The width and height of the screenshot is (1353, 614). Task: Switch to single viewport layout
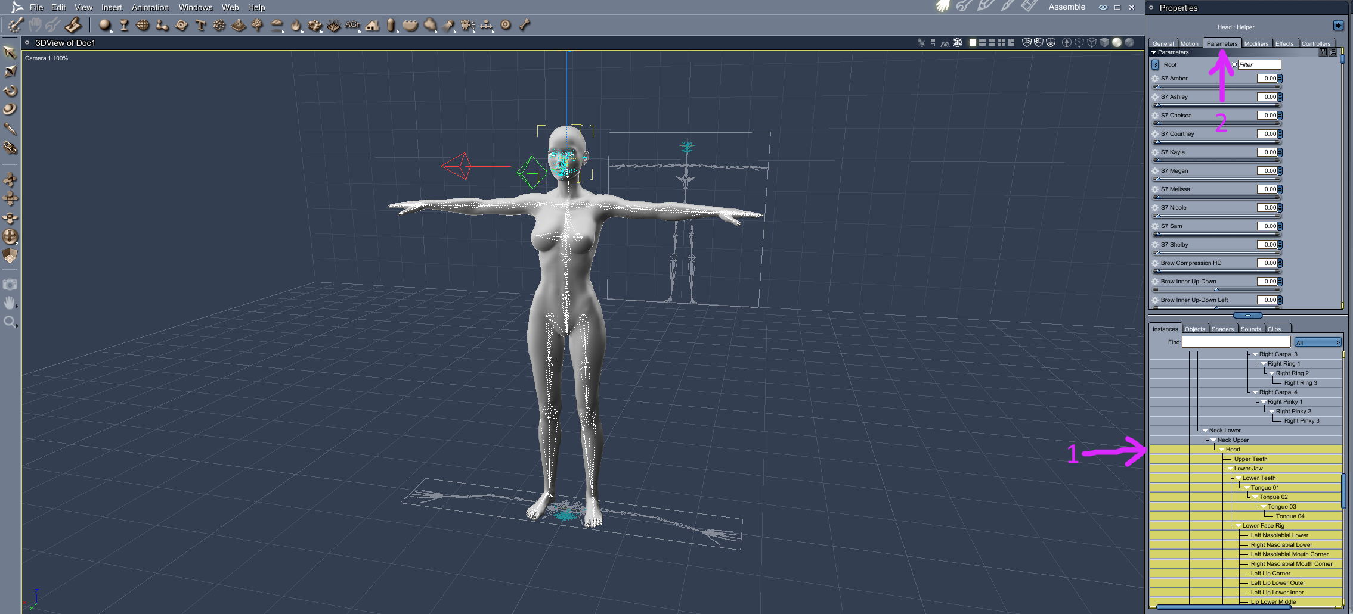coord(973,42)
